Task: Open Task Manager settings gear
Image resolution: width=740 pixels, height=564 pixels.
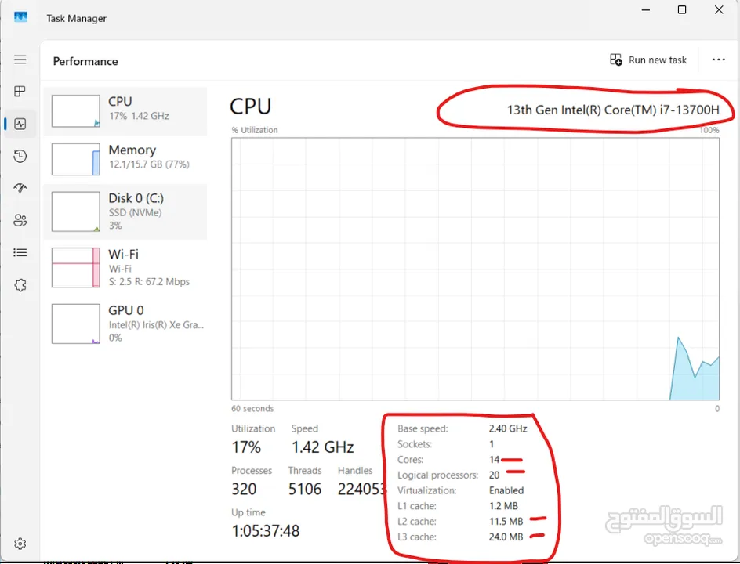Action: pos(20,544)
